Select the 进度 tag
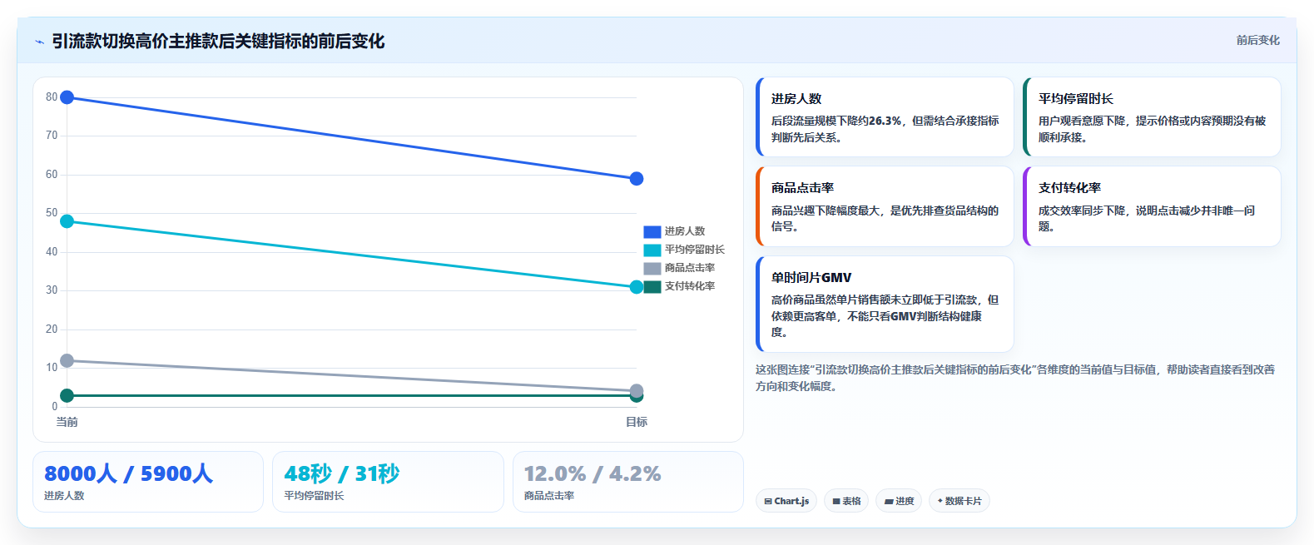This screenshot has width=1314, height=545. coord(899,501)
